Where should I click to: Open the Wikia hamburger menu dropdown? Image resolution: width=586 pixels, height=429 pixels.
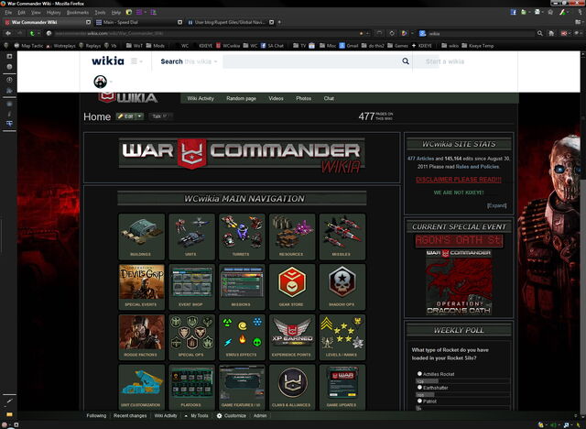(136, 61)
